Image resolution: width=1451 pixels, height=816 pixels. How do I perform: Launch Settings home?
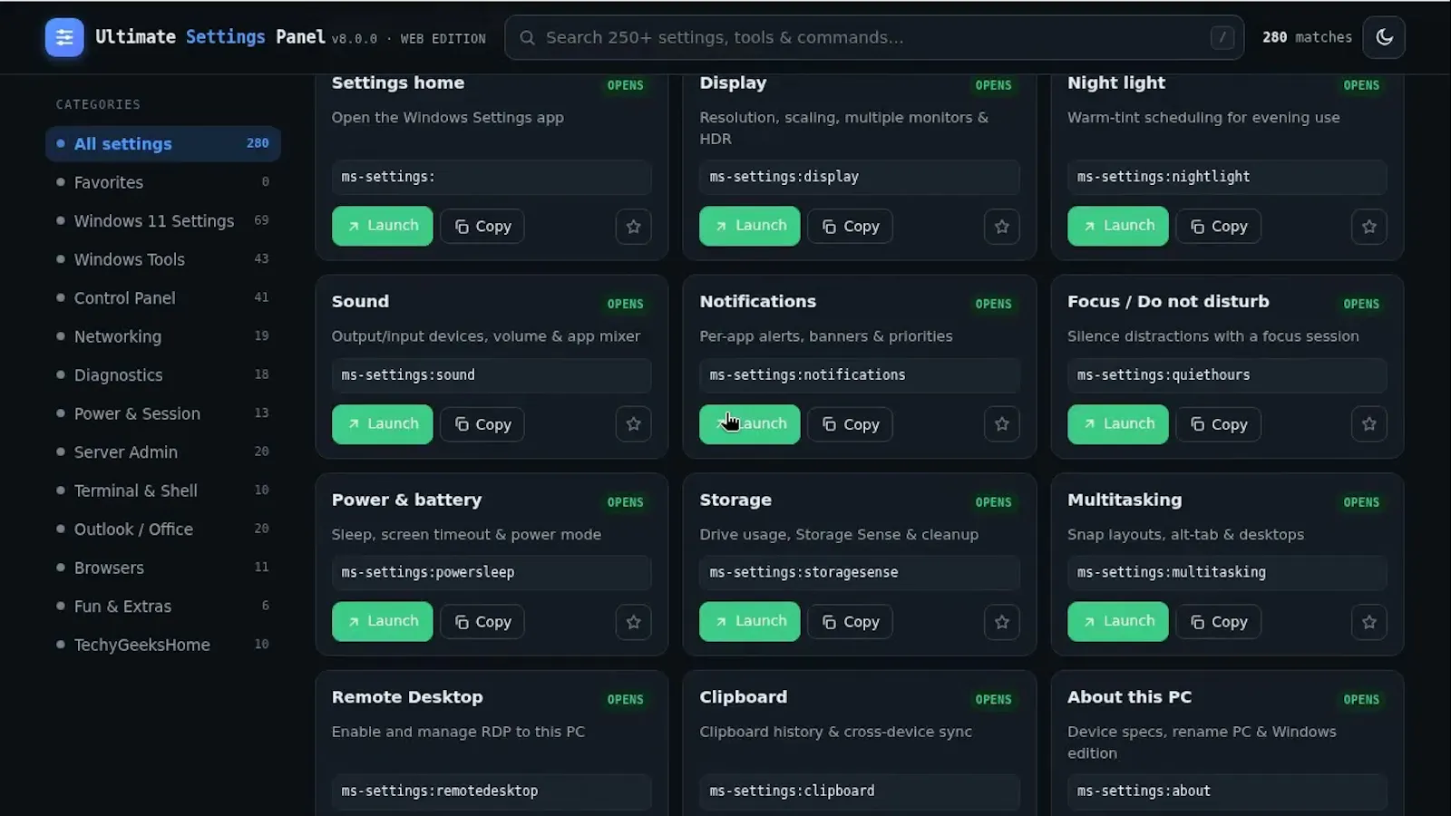pyautogui.click(x=382, y=226)
